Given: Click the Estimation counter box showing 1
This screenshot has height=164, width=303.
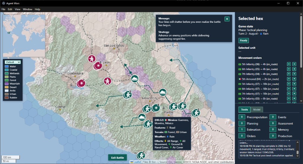Looking at the screenshot, I should [242, 129].
